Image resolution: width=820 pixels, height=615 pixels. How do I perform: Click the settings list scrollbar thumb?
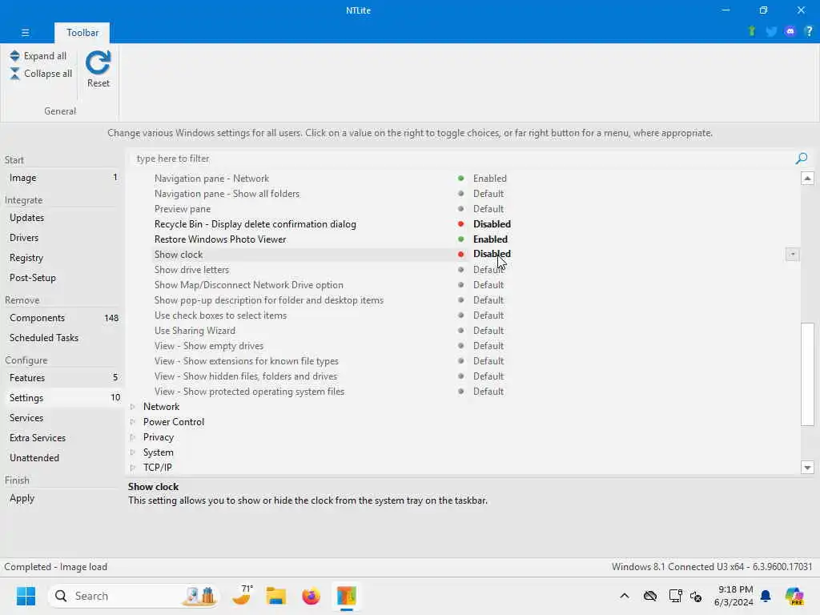pyautogui.click(x=807, y=375)
